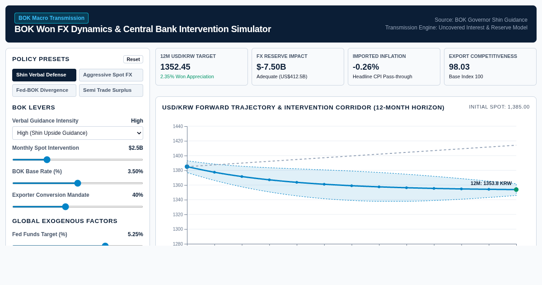542x285 pixels.
Task: Click the 'Transmission Engine' header text
Action: (456, 28)
